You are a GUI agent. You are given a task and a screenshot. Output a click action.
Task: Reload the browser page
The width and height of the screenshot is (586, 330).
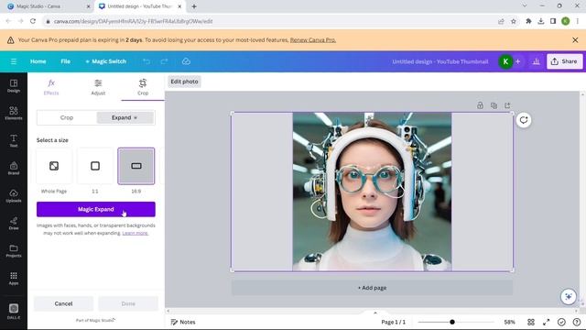[x=33, y=21]
